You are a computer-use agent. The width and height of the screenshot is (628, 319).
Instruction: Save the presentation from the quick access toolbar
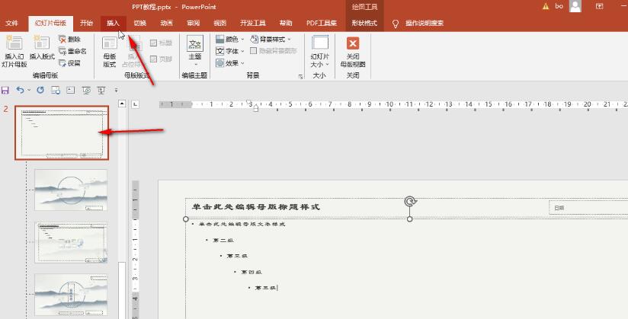pos(5,90)
